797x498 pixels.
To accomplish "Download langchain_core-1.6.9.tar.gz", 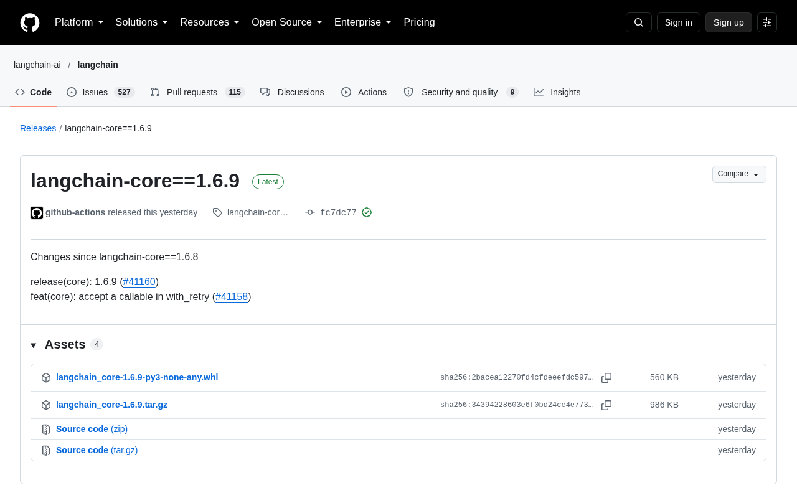I will pos(111,405).
